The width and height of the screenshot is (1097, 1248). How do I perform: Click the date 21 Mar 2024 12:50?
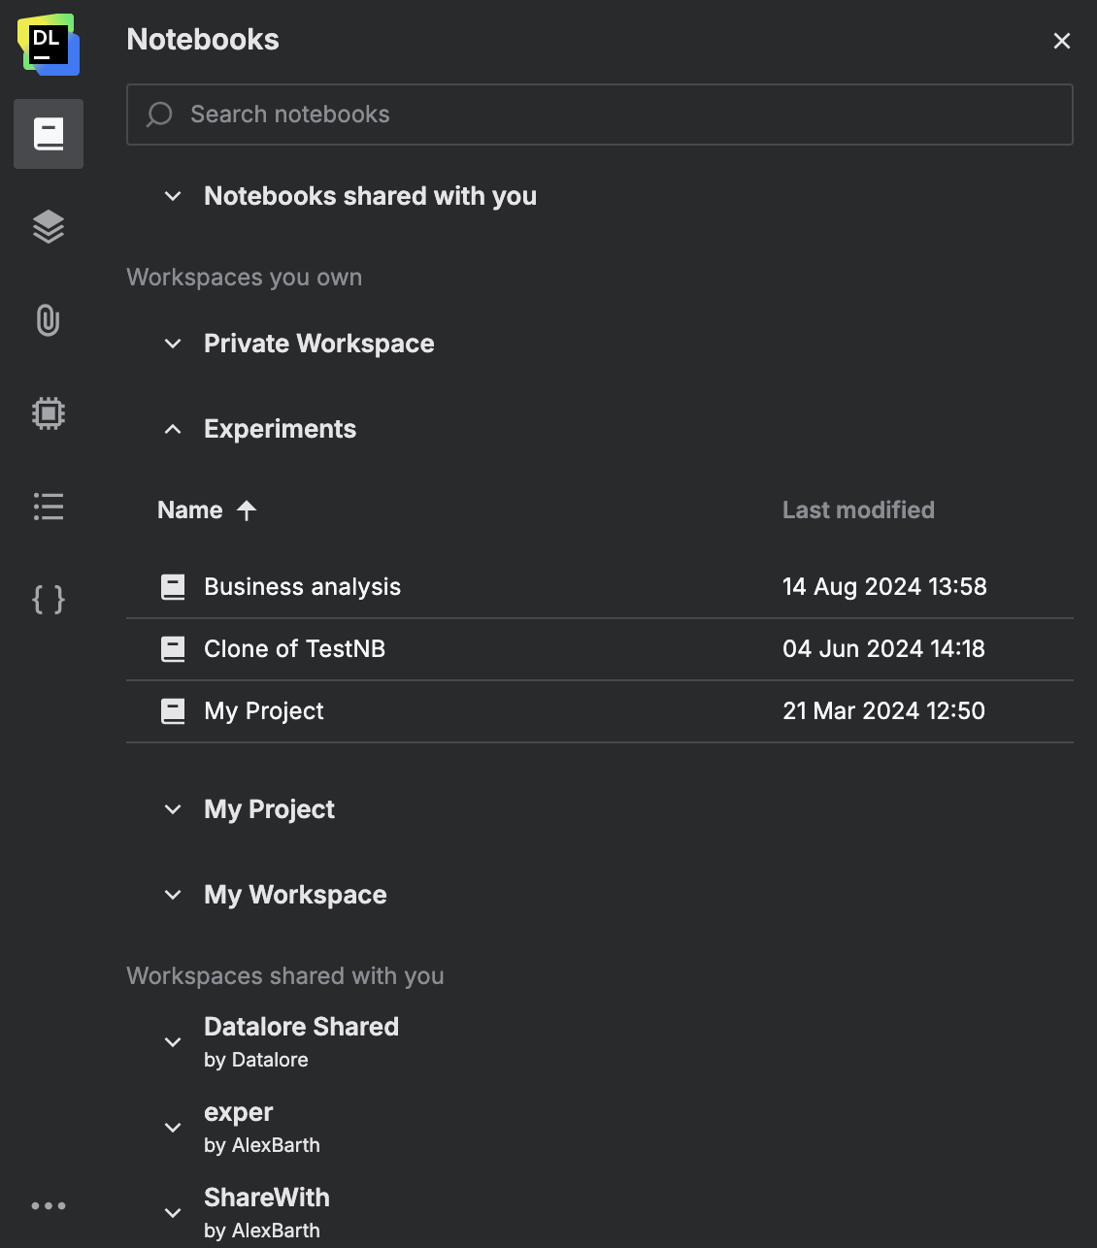[883, 710]
